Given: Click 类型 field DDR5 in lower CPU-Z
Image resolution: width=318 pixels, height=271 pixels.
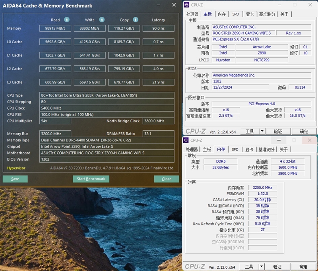Looking at the screenshot, I should tap(221, 161).
